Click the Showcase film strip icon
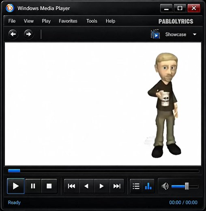206x211 pixels. [155, 34]
